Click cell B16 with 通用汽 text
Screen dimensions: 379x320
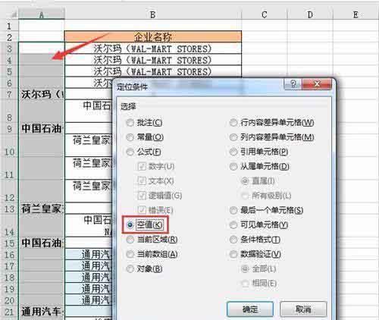point(89,255)
